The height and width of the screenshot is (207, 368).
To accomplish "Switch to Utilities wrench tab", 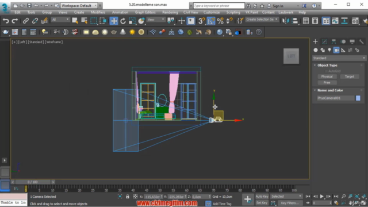I will point(361,42).
